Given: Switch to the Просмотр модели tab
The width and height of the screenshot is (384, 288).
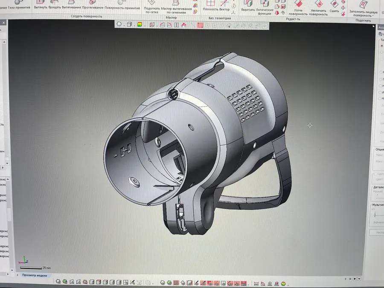Looking at the screenshot, I should tap(35, 275).
